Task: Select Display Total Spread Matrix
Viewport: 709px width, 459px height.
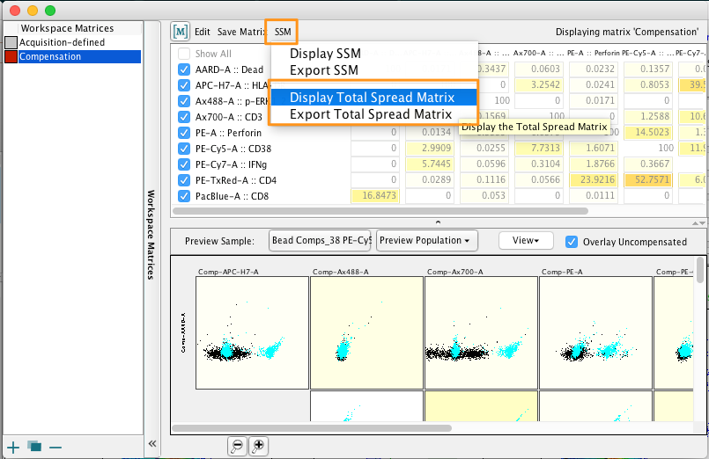Action: point(372,98)
